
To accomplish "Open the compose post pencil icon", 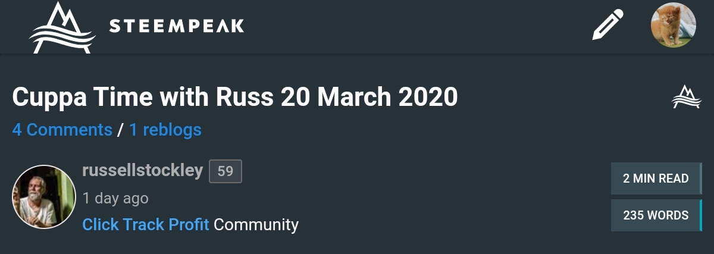I will coord(607,25).
